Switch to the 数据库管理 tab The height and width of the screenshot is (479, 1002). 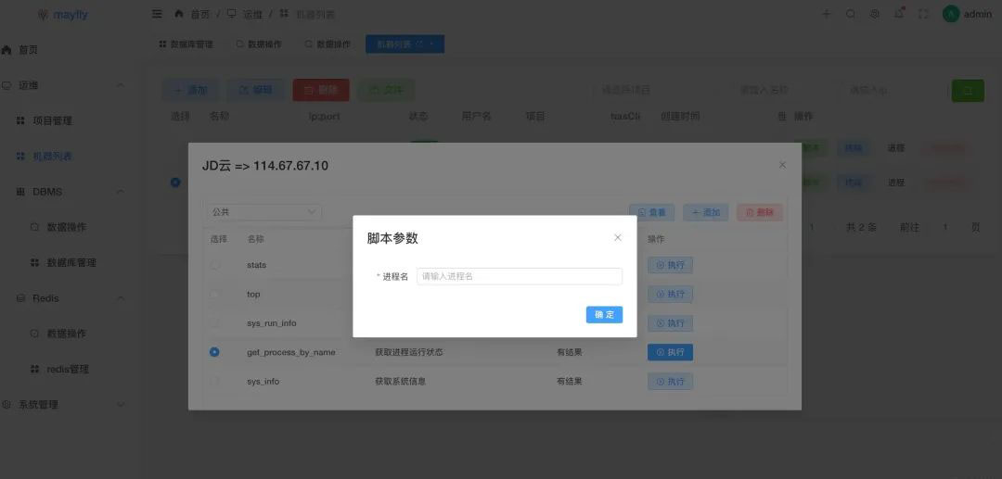click(186, 44)
